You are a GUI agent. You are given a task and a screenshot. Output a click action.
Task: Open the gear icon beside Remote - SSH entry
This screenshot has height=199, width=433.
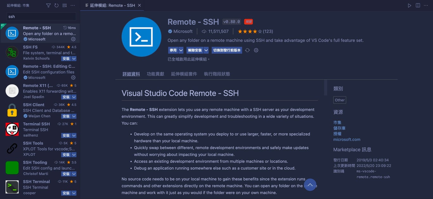point(73,39)
